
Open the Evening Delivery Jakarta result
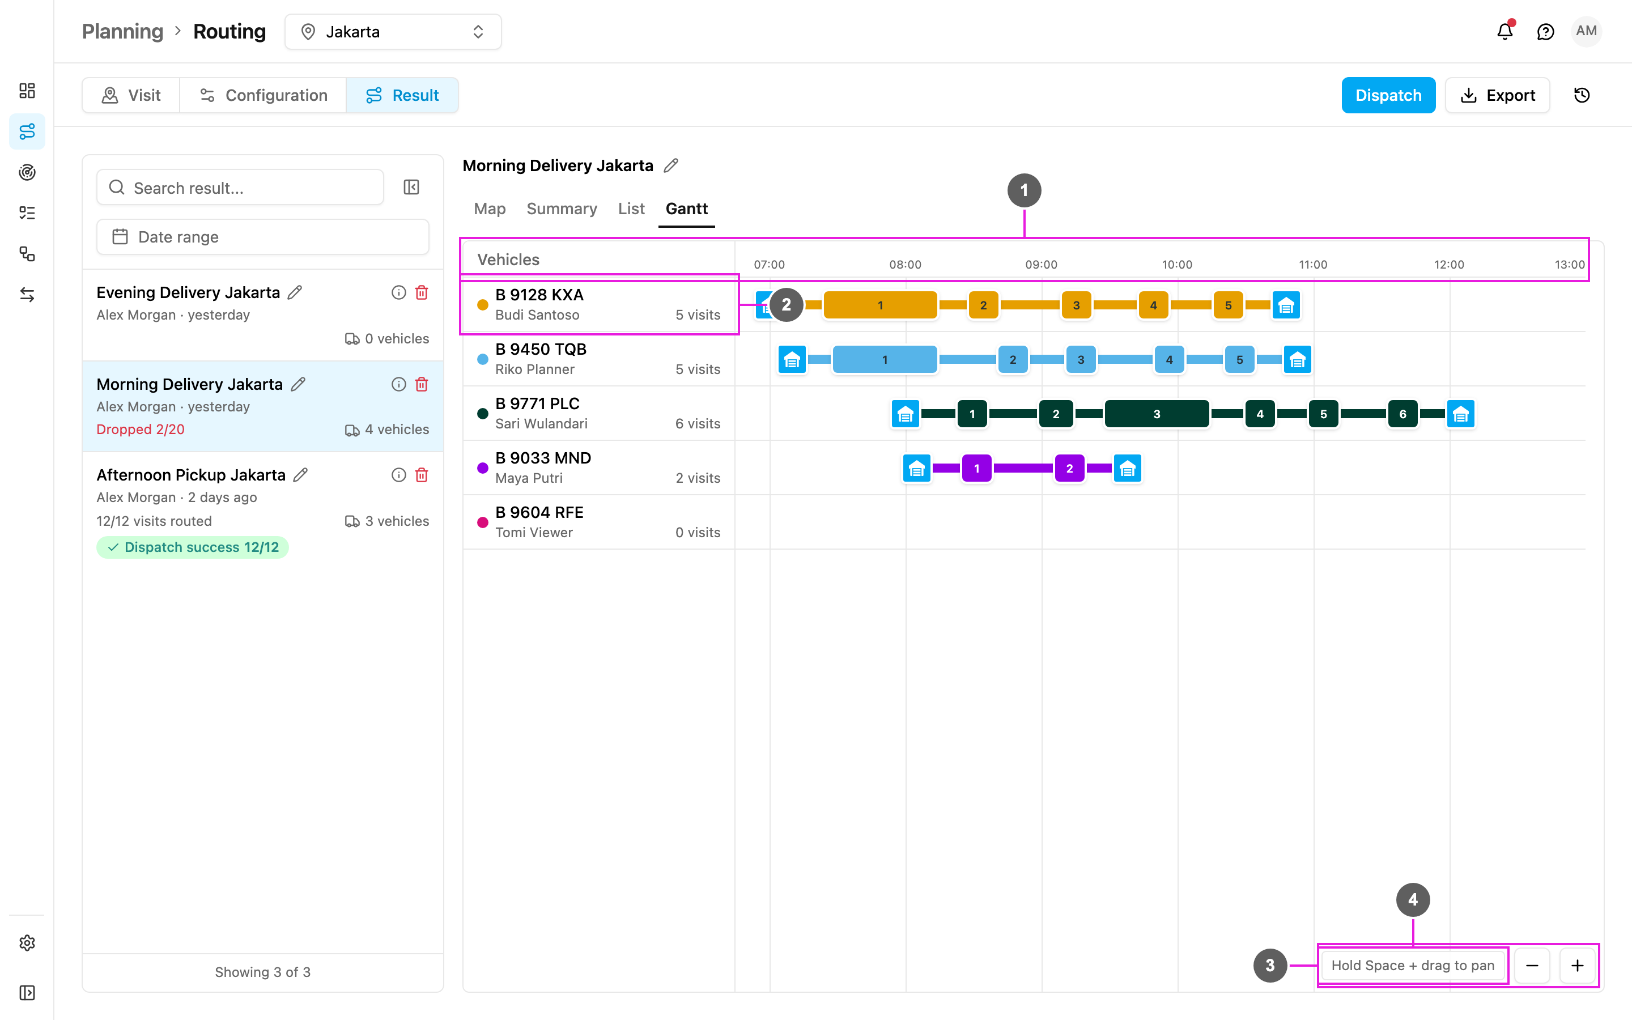262,315
